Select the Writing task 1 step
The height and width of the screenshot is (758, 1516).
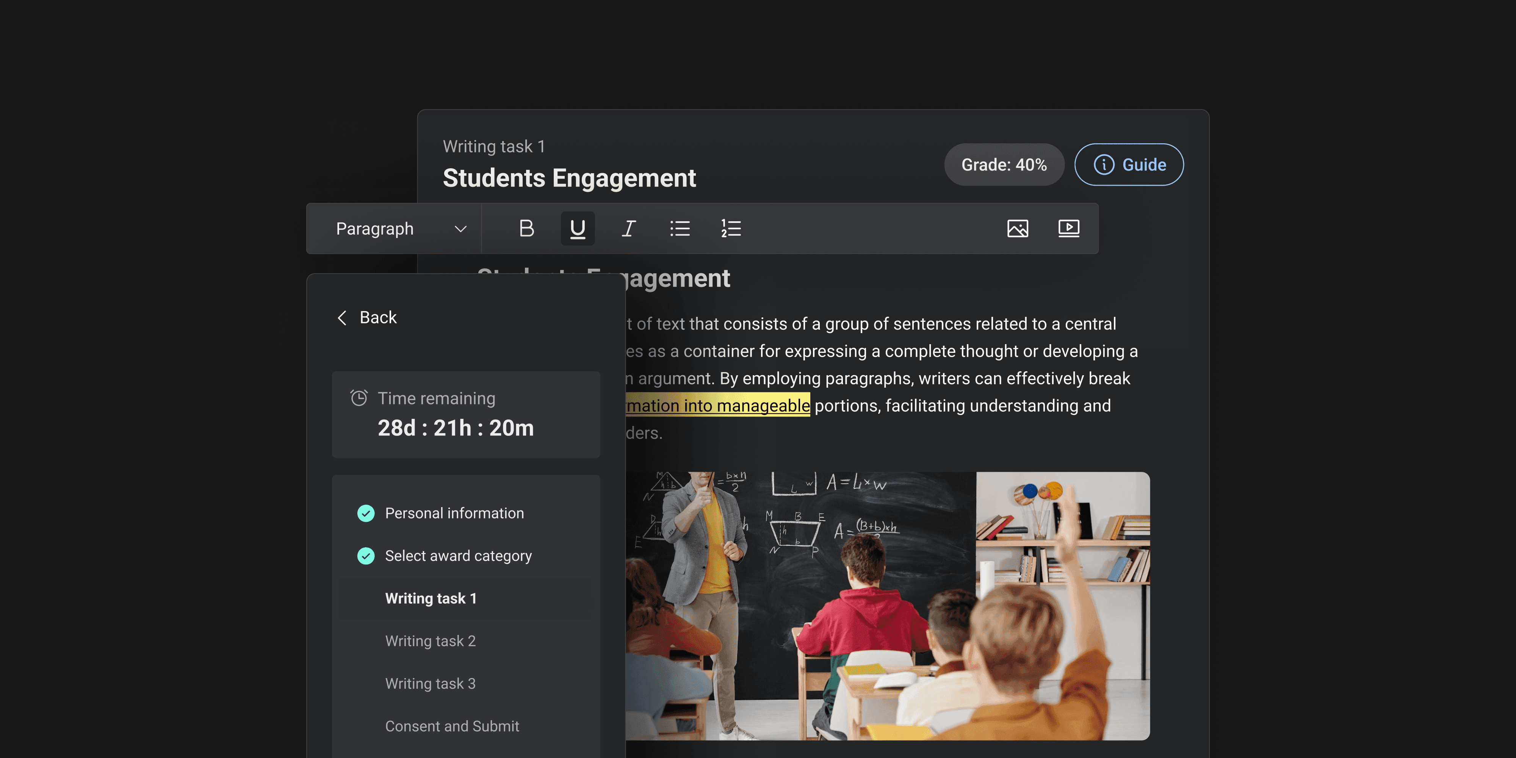tap(431, 598)
